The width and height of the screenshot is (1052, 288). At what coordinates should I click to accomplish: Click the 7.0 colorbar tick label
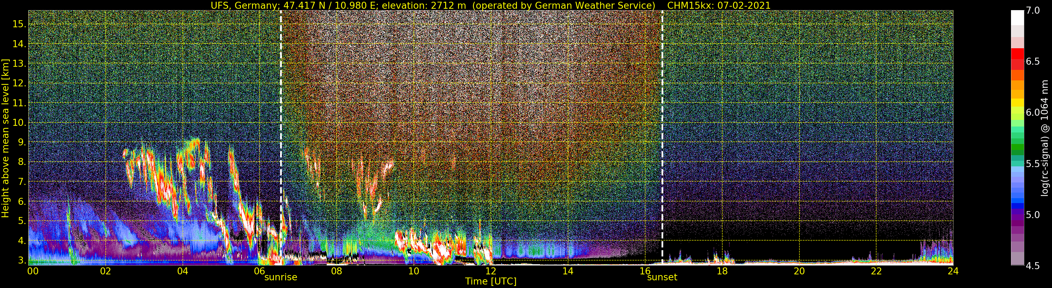[x=1033, y=10]
